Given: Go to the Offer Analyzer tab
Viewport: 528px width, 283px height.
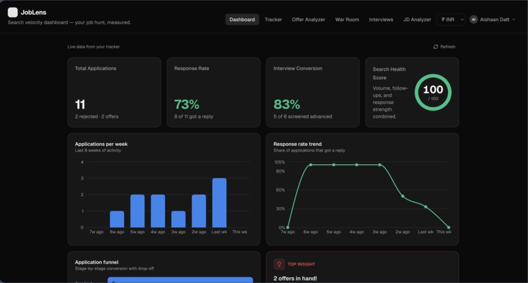Looking at the screenshot, I should 309,20.
